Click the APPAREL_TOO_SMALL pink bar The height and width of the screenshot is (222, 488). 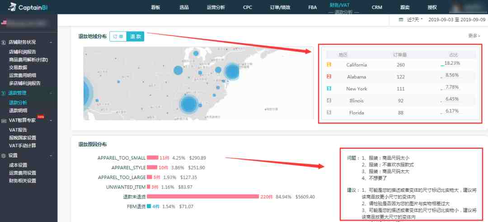pos(153,158)
